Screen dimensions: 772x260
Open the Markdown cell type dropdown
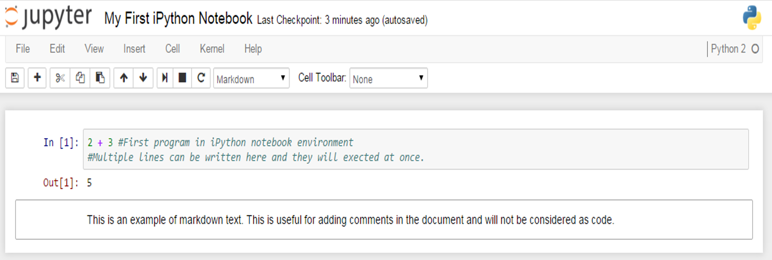pos(251,79)
